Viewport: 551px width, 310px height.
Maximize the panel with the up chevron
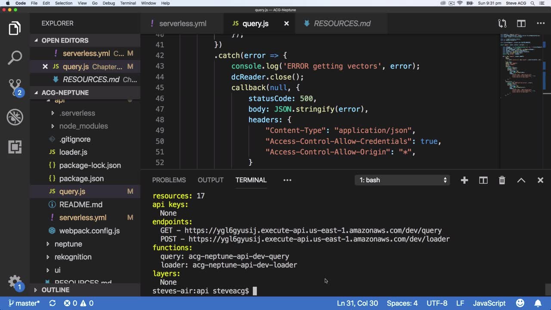(521, 180)
